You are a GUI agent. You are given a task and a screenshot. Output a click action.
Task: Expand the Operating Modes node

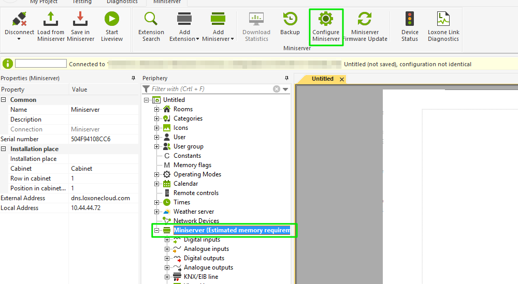click(x=156, y=174)
